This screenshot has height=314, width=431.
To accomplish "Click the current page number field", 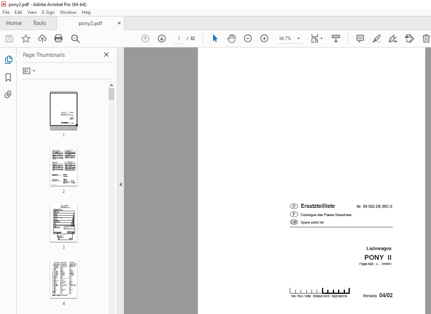I will click(x=179, y=39).
